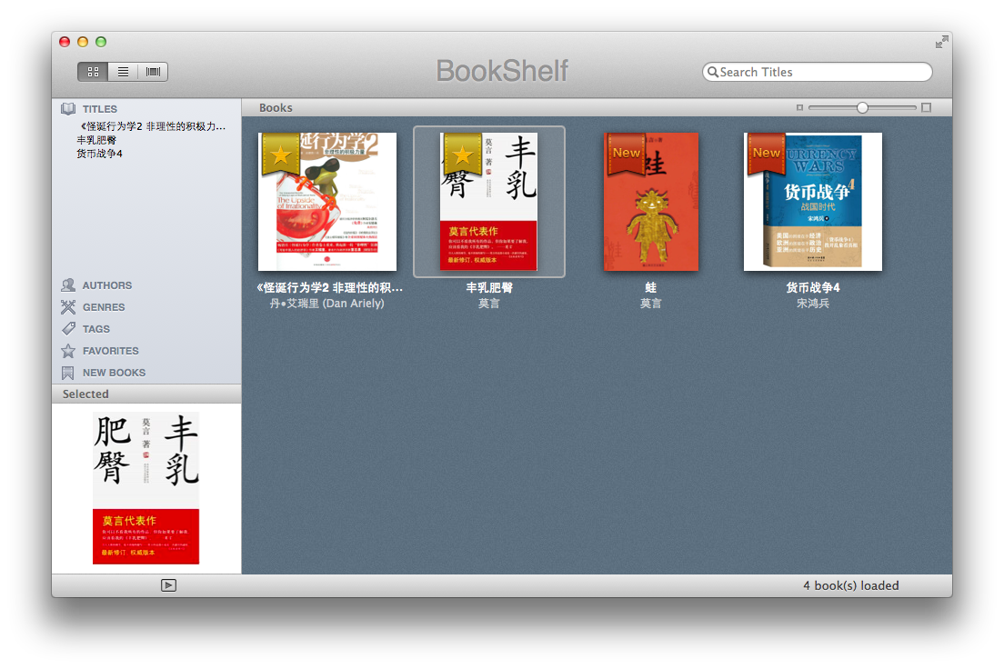This screenshot has width=1004, height=669.
Task: Click the thumbnail size slider knob
Action: point(862,107)
